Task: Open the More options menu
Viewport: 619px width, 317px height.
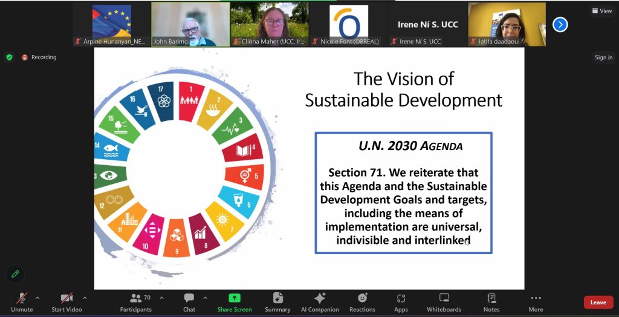Action: click(x=536, y=302)
